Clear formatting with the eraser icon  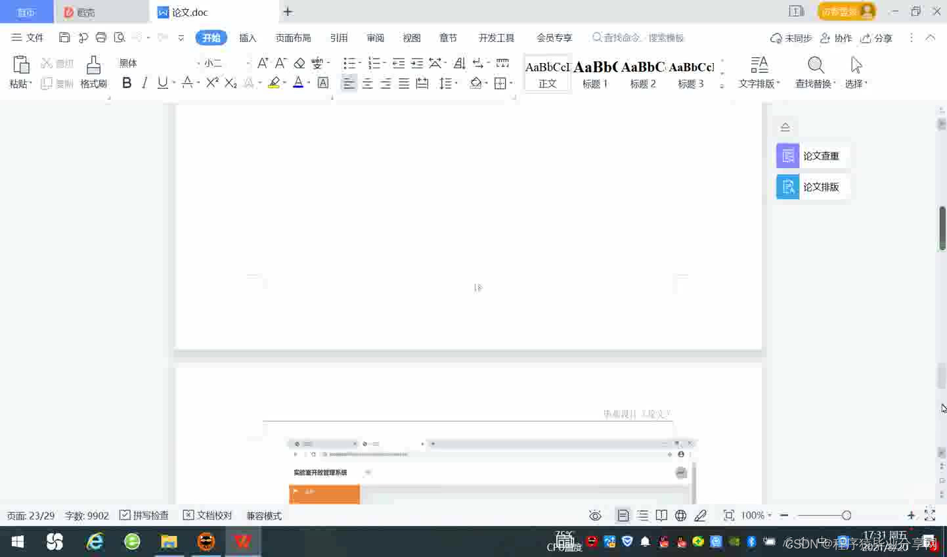299,63
